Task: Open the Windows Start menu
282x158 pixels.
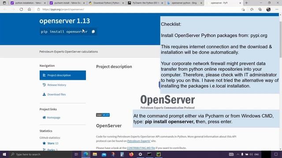Action: click(x=4, y=154)
